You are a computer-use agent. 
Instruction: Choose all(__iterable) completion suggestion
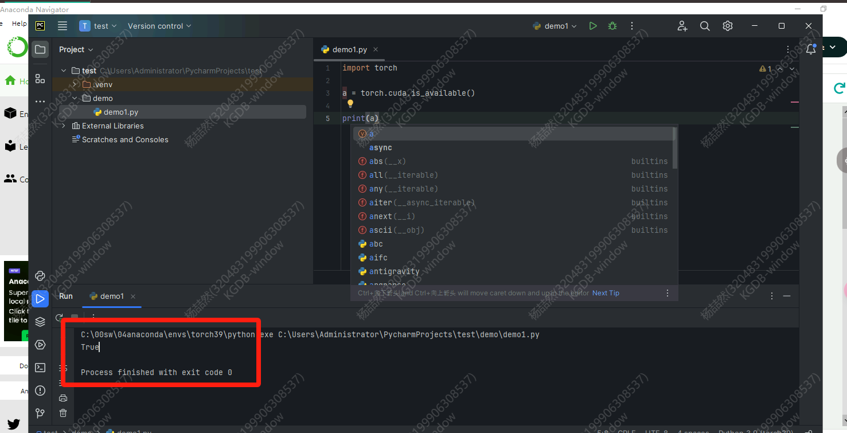click(514, 175)
